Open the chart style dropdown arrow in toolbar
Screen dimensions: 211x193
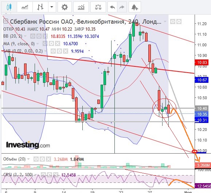click(52, 7)
